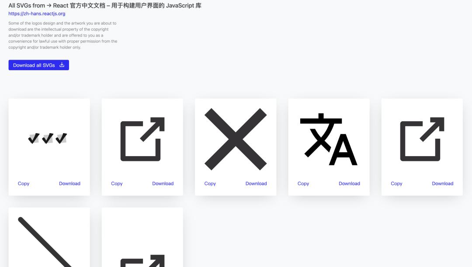This screenshot has width=472, height=267.
Task: Copy the translation icon SVG code
Action: pos(303,183)
